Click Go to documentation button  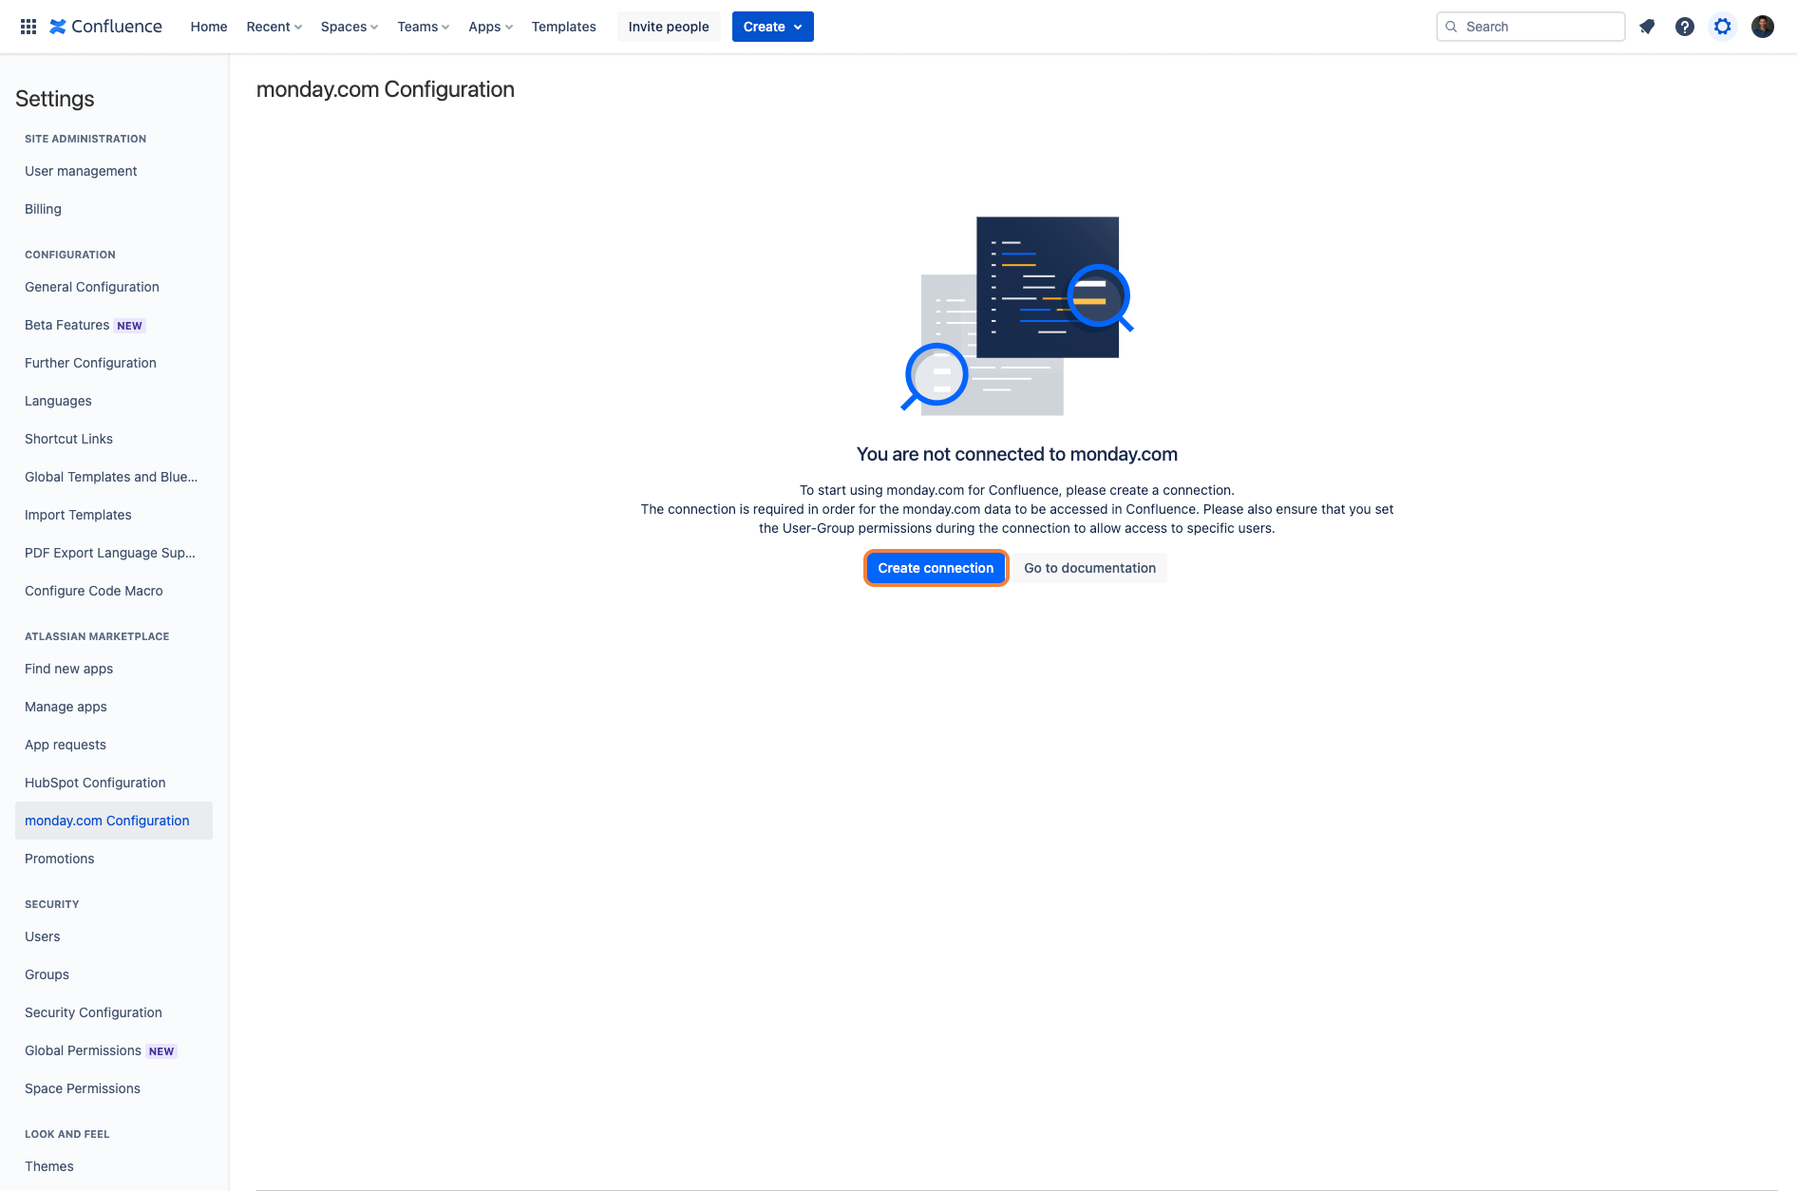point(1090,568)
